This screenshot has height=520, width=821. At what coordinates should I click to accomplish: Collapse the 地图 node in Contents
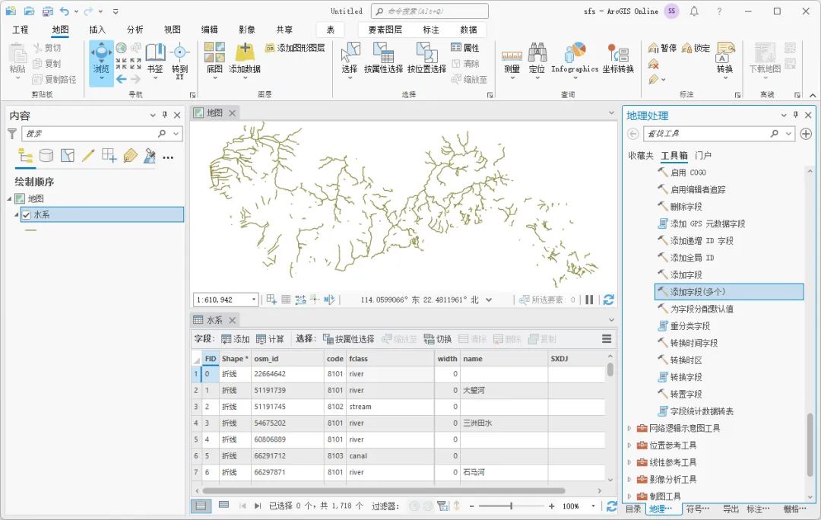(x=9, y=198)
